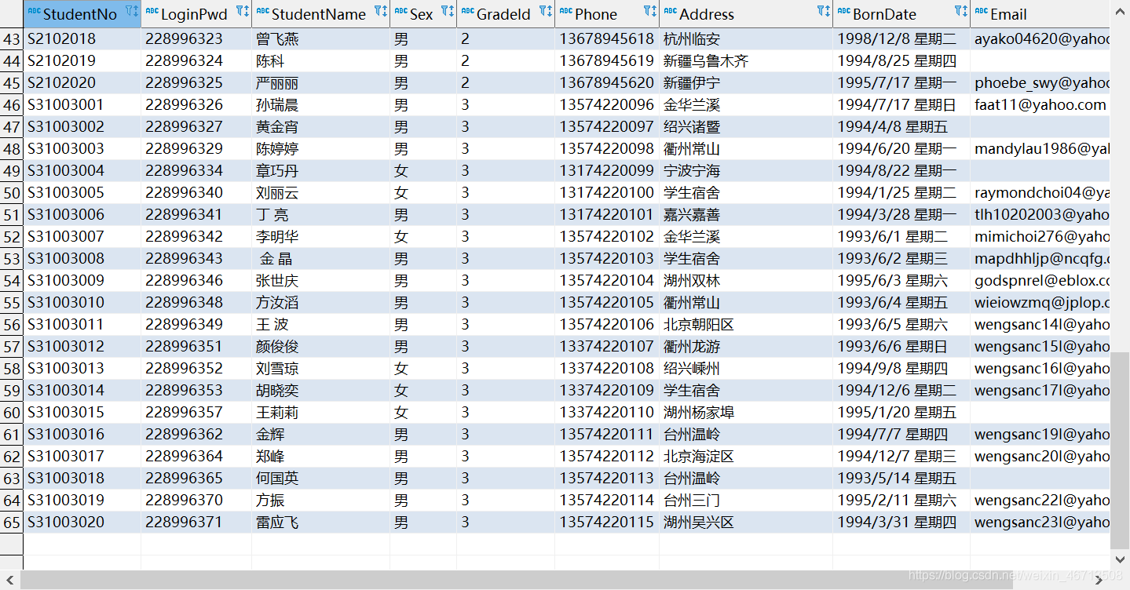The height and width of the screenshot is (590, 1130).
Task: Select the BornDate column header
Action: point(901,14)
